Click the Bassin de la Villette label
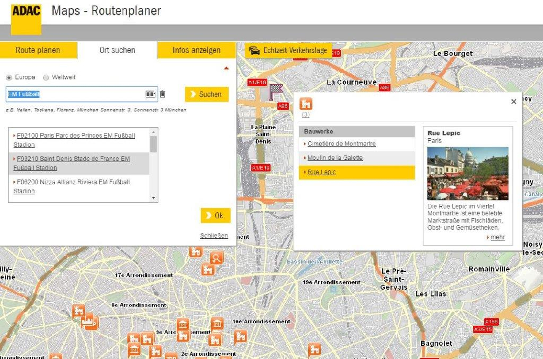 click(x=315, y=262)
